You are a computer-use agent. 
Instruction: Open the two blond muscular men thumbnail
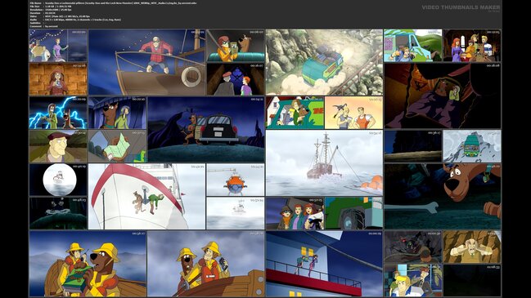pyautogui.click(x=354, y=113)
